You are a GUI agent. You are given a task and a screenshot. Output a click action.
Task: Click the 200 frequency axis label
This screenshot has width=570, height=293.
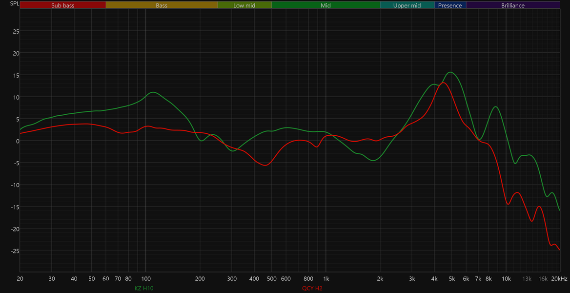coord(200,279)
